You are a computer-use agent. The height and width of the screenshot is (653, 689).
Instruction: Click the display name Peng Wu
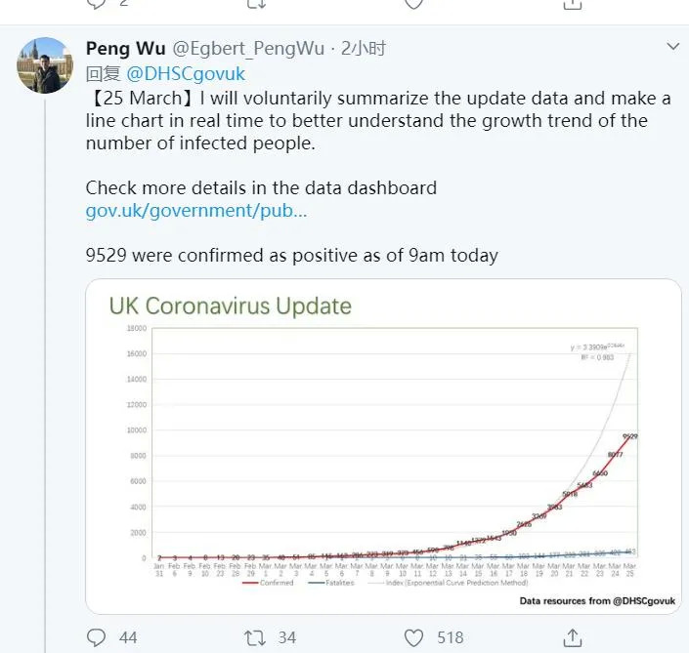[x=126, y=48]
